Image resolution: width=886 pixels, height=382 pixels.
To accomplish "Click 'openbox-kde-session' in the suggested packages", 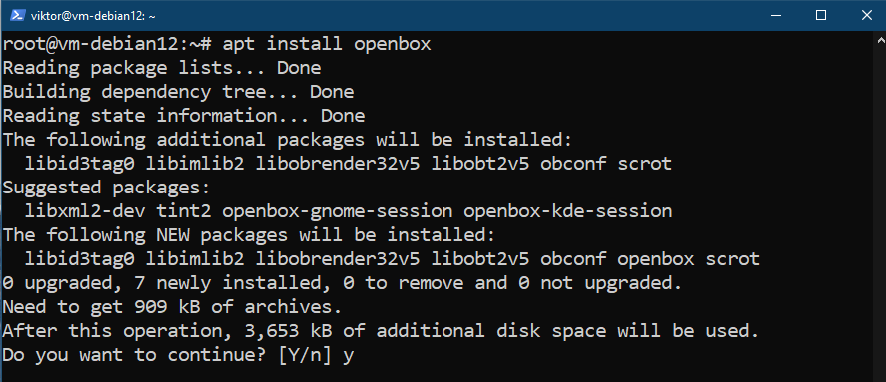I will [568, 211].
